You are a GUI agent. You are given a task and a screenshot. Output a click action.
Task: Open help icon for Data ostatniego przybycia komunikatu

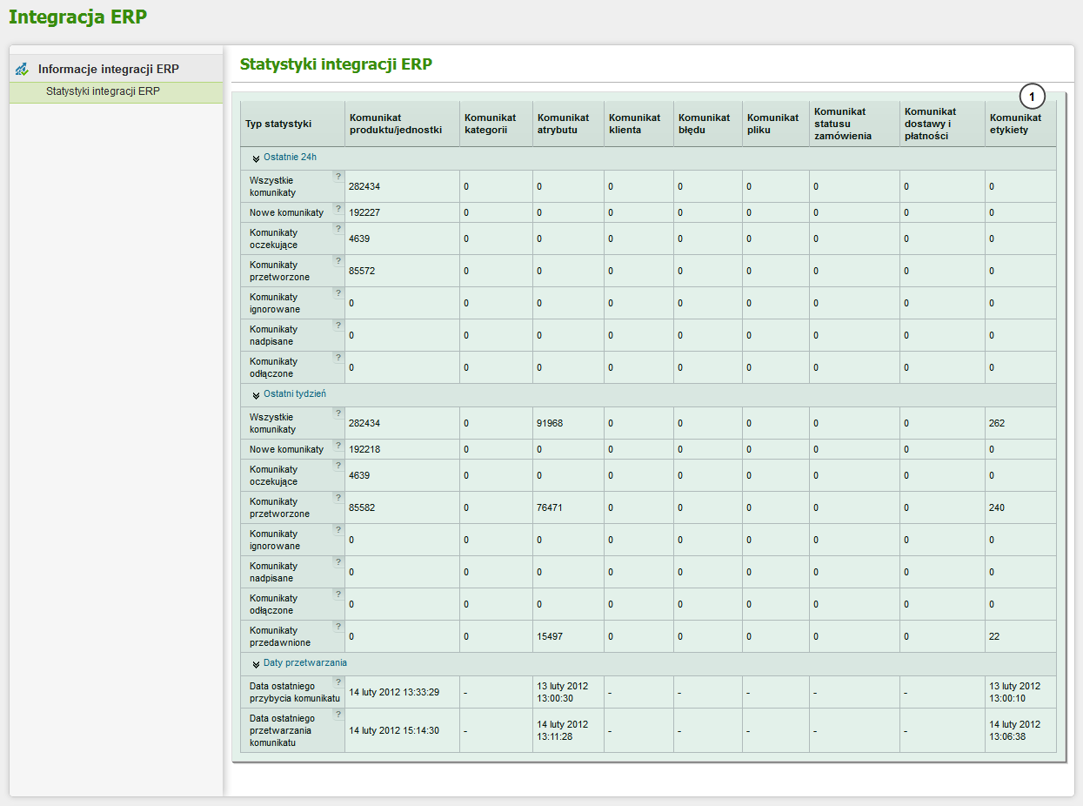click(x=338, y=682)
